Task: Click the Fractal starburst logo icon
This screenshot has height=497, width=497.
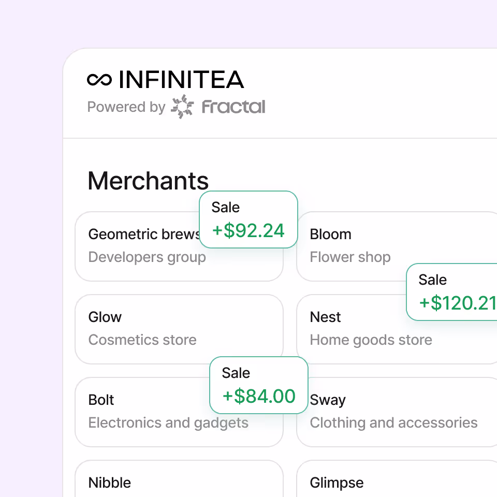Action: [x=182, y=107]
